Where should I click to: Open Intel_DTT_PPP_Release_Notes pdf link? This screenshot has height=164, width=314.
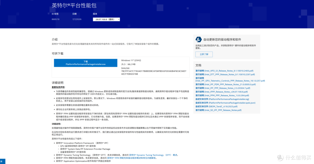tap(225, 74)
